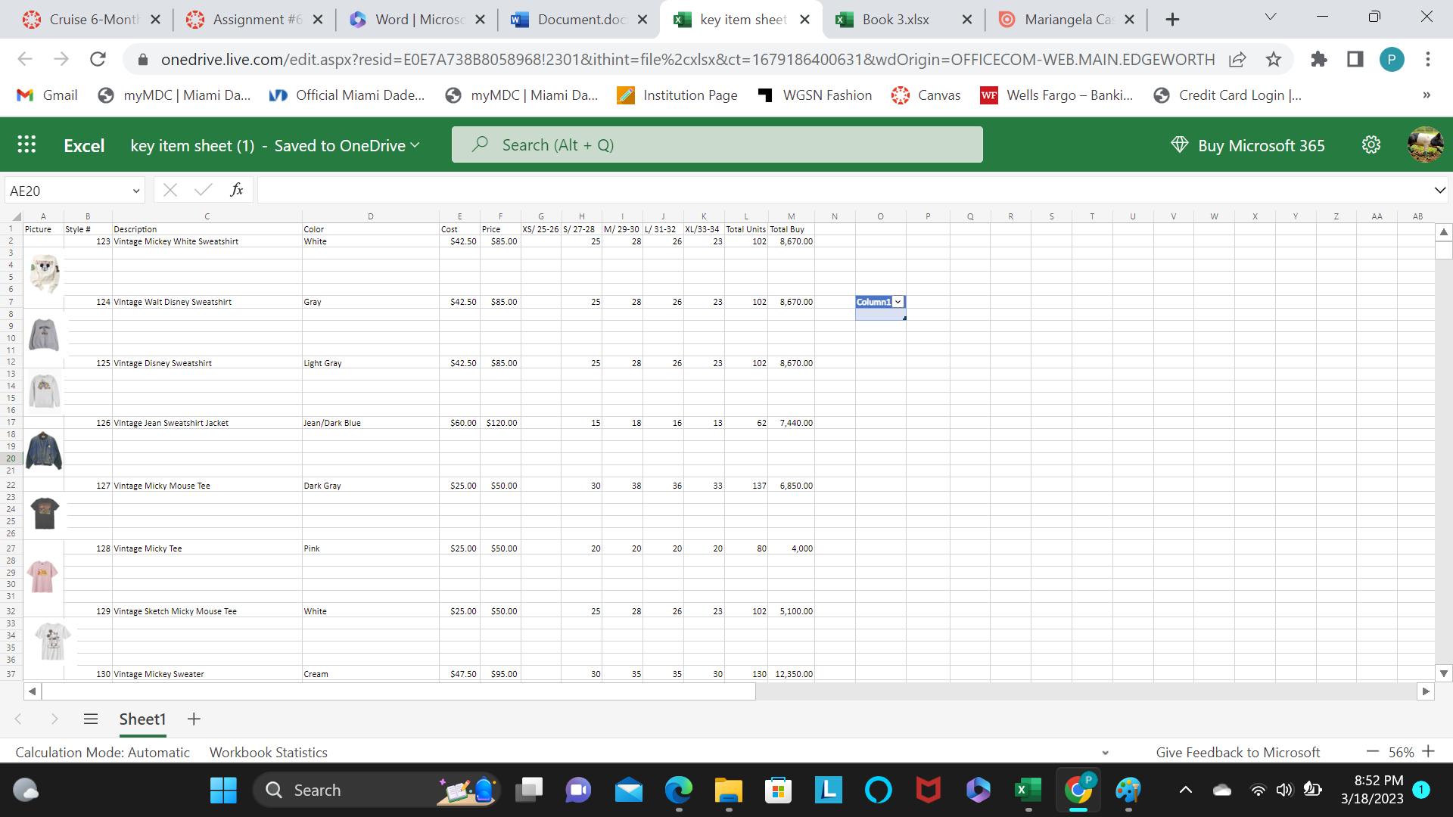
Task: Open the Column1 filter dropdown
Action: coord(898,302)
